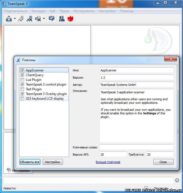Open the Права menu
This screenshot has height=193, width=183.
[x=64, y=11]
